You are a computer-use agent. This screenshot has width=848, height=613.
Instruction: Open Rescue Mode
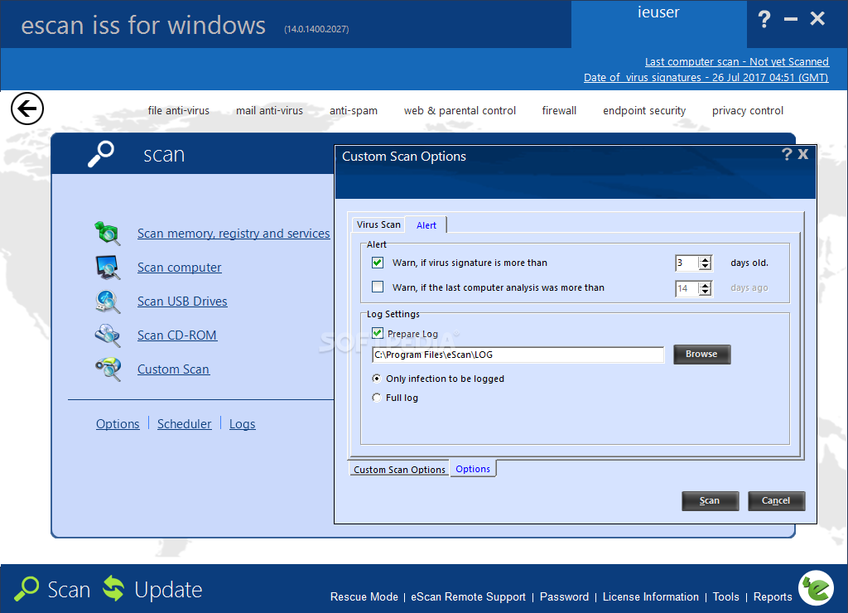pyautogui.click(x=364, y=596)
